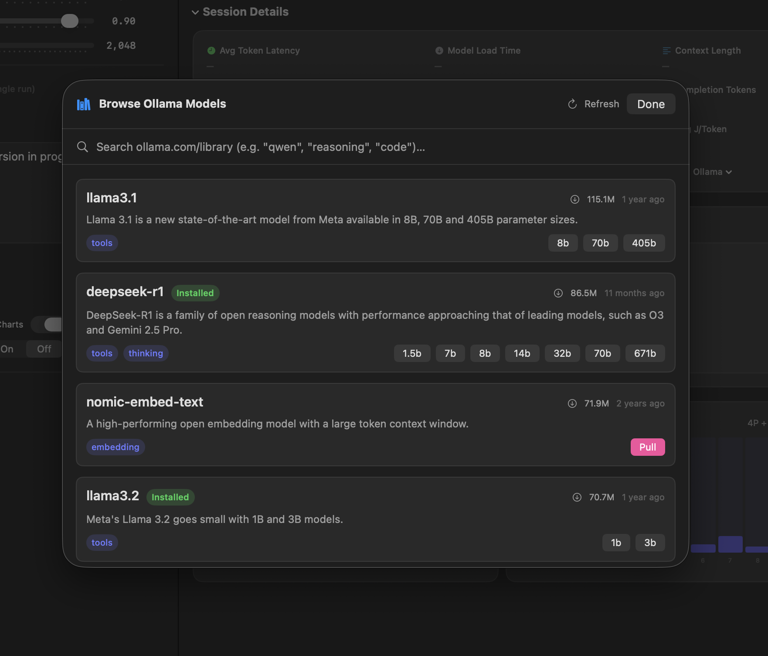
Task: Click the download count icon for llama3.1
Action: (575, 199)
